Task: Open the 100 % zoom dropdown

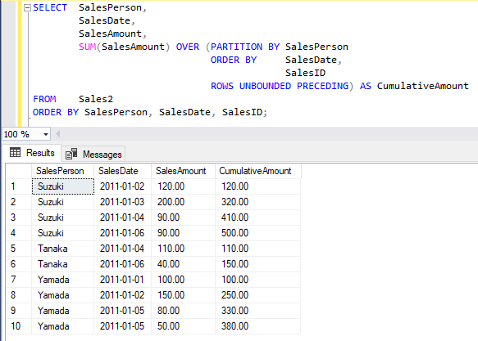Action: pyautogui.click(x=46, y=134)
